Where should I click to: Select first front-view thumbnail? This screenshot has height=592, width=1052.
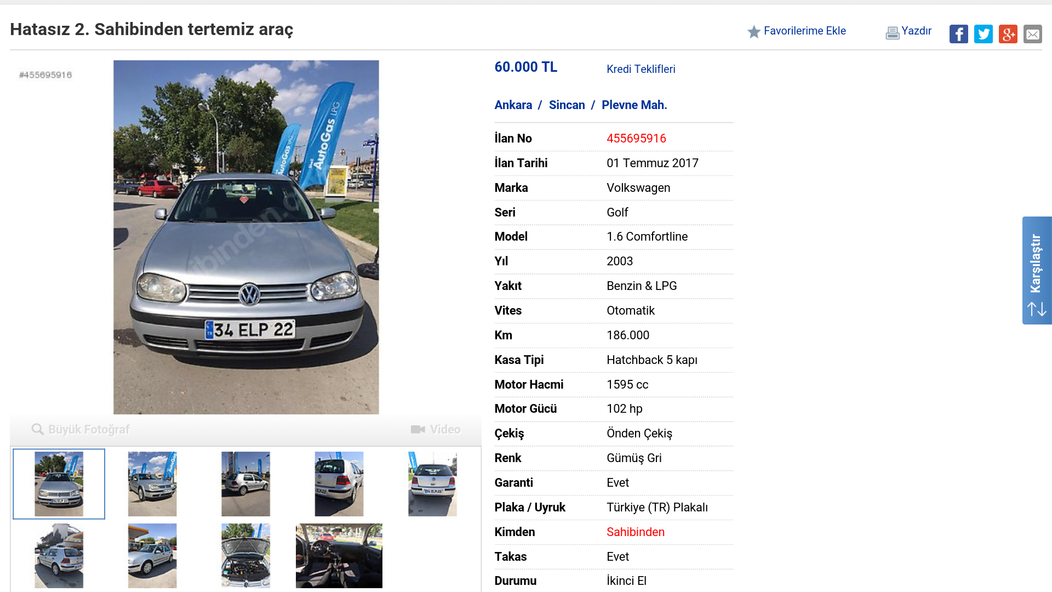coord(59,484)
